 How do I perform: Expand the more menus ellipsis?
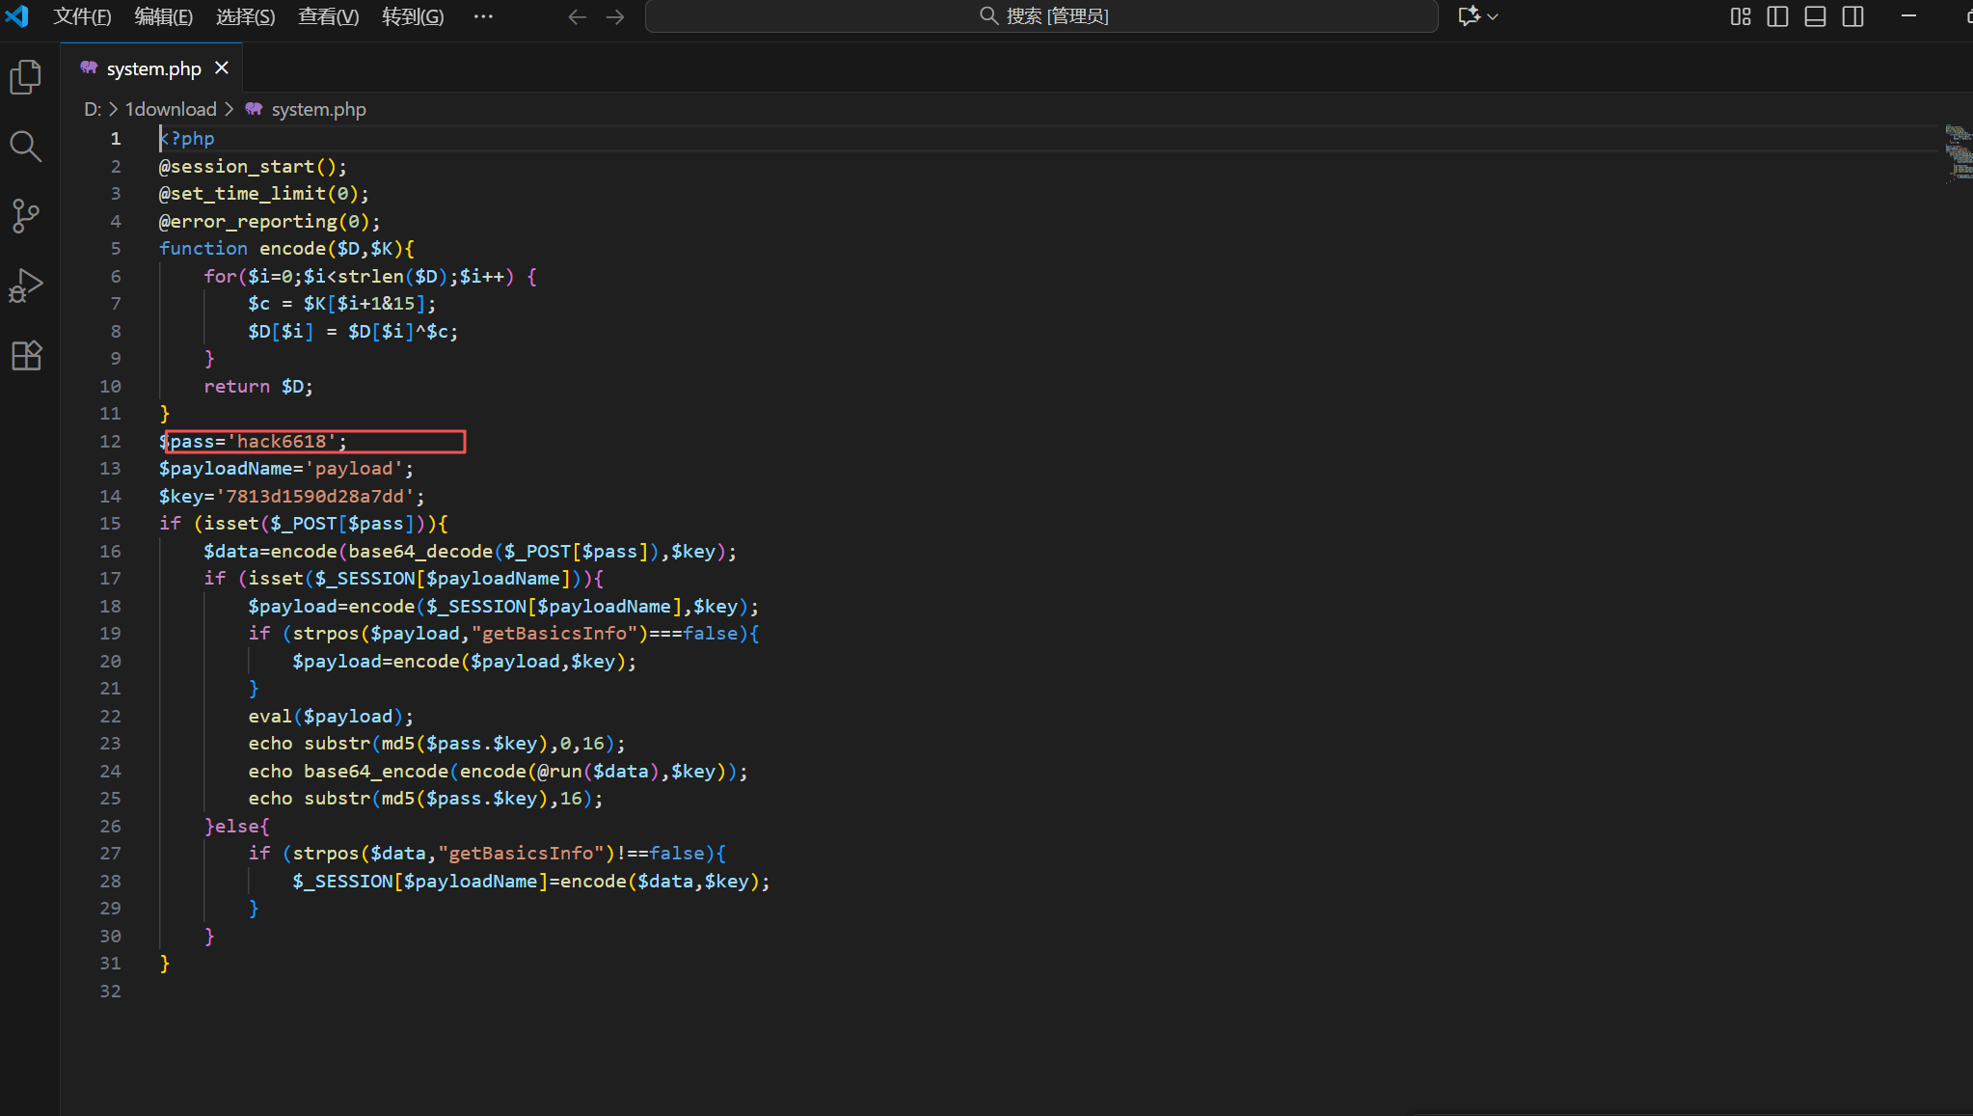click(483, 16)
